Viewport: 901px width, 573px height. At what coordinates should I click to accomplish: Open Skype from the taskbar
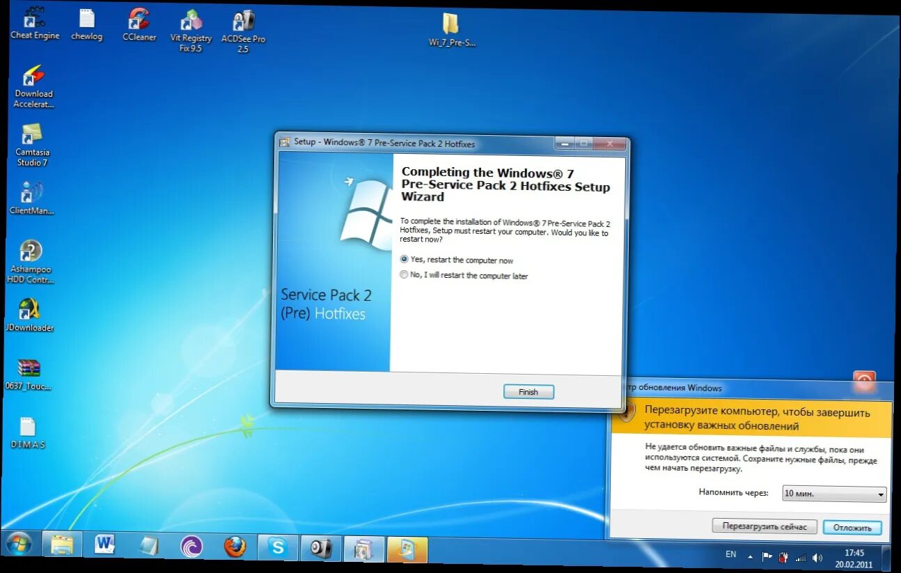(x=278, y=548)
